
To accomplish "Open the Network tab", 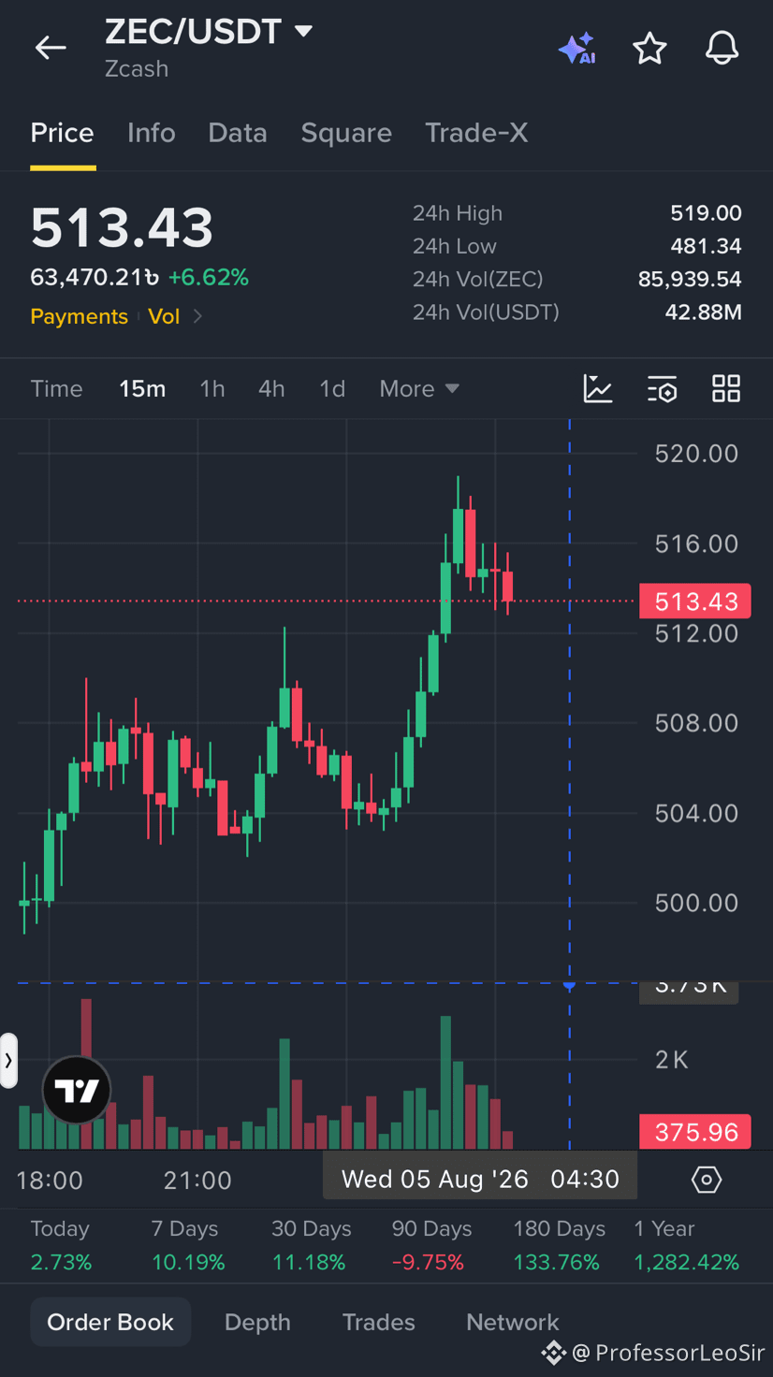I will coord(513,1322).
